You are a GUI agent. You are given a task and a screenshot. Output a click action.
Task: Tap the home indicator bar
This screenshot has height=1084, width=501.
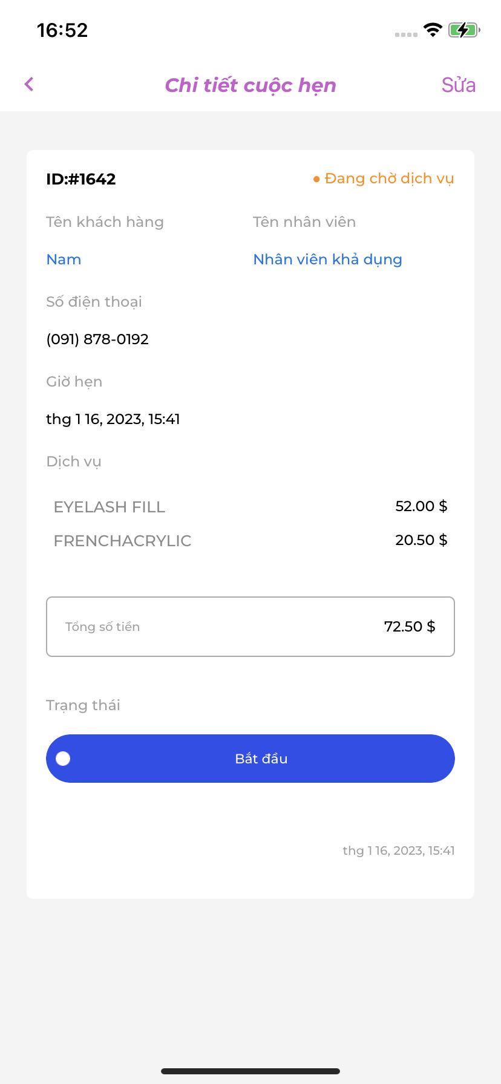250,1071
